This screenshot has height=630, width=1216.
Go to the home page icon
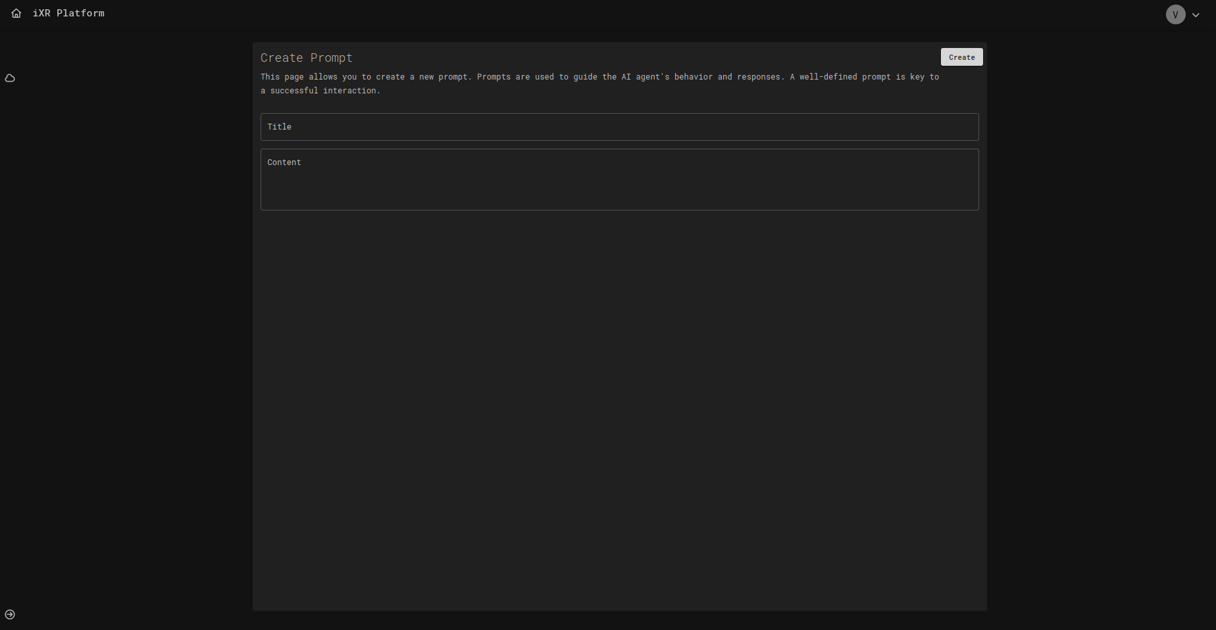(16, 13)
